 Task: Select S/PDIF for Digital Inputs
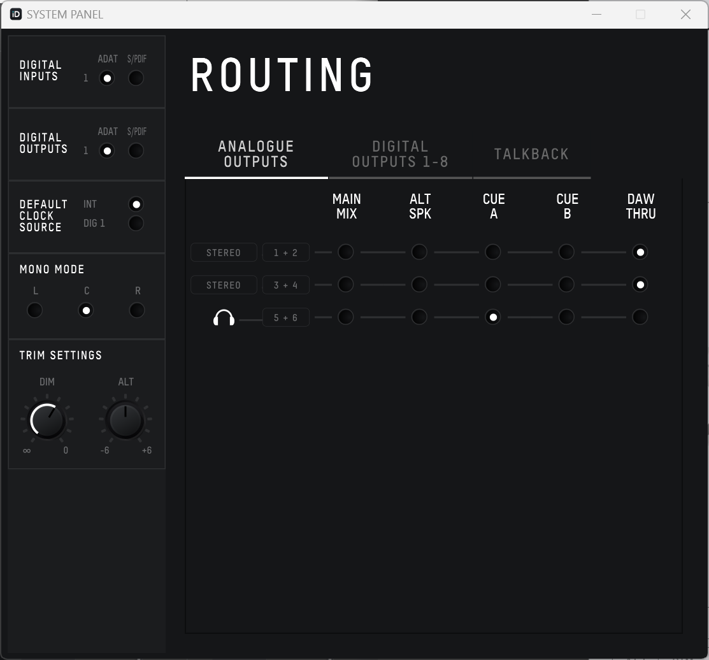click(x=136, y=78)
